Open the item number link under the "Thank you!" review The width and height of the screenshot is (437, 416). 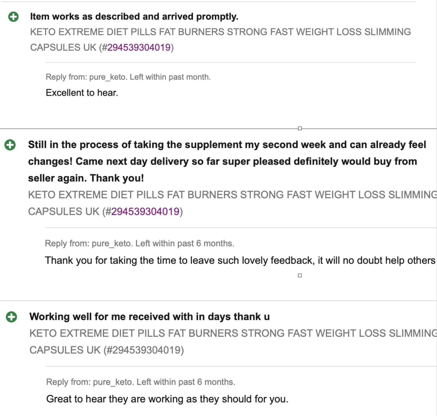(x=145, y=212)
